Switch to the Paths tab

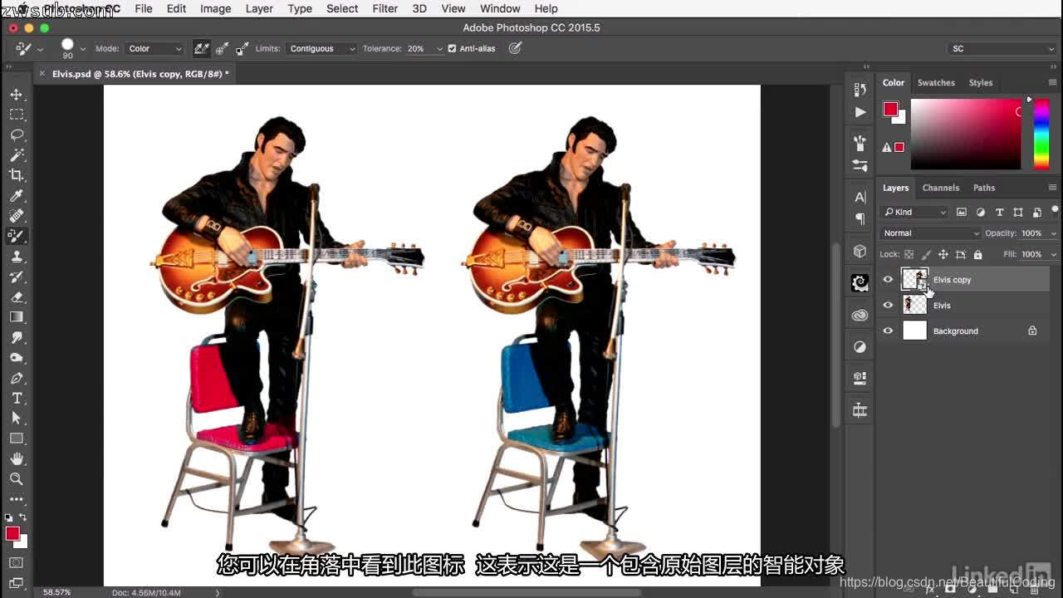pos(984,188)
